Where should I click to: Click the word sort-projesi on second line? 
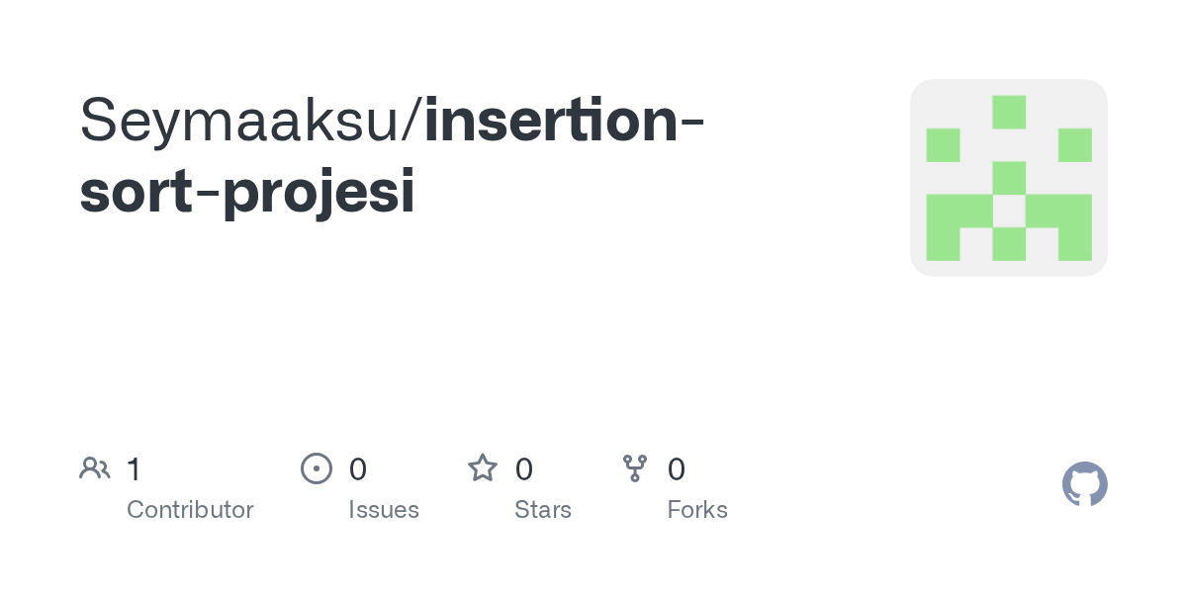[x=247, y=191]
